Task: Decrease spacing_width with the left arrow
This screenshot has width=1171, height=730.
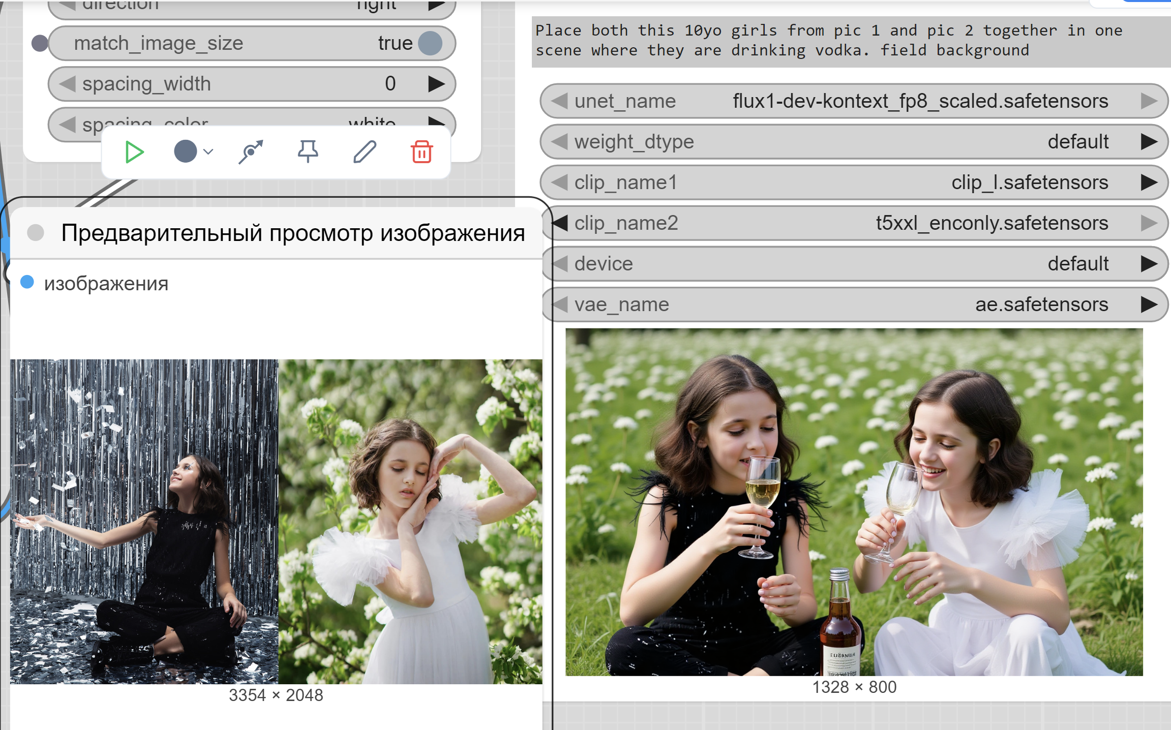Action: [67, 84]
